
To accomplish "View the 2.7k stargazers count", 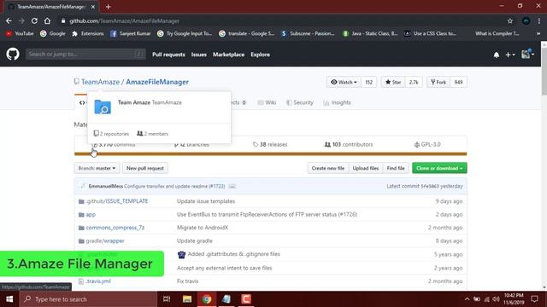I will coord(414,82).
